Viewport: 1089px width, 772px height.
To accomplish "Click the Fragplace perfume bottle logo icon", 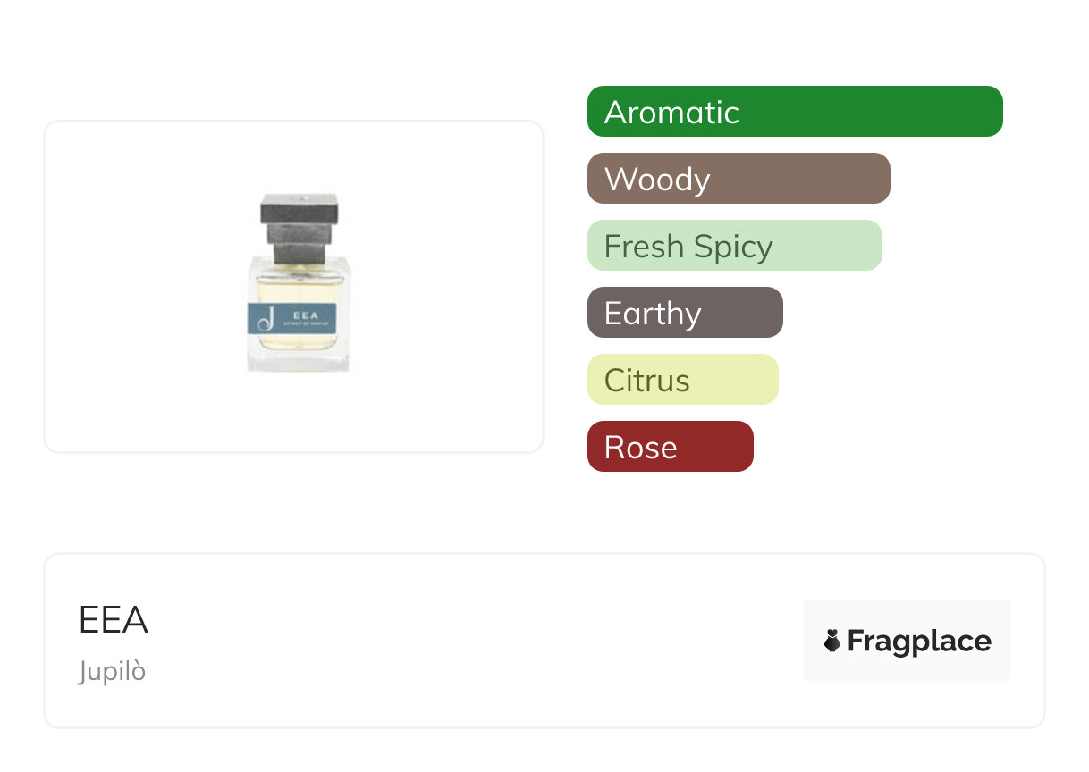I will pyautogui.click(x=832, y=641).
